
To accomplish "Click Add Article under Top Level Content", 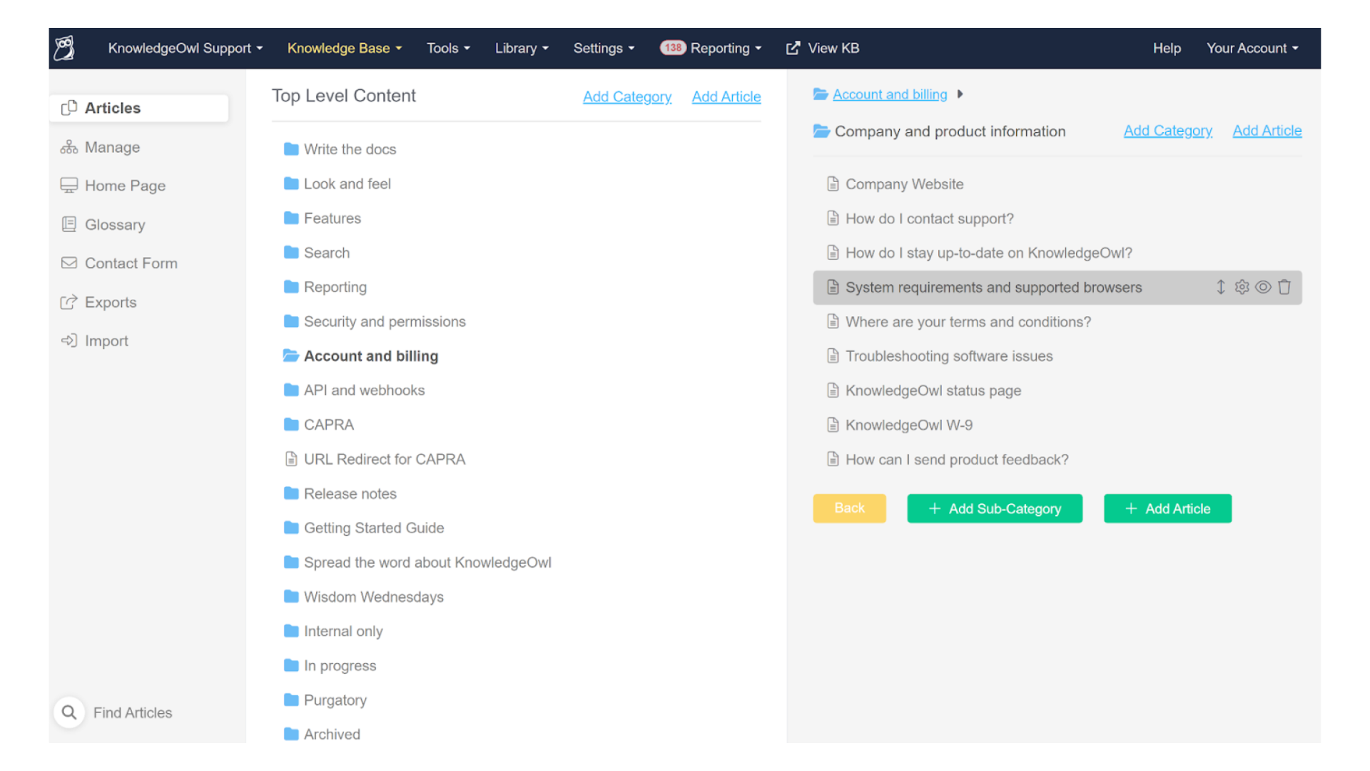I will [x=726, y=96].
